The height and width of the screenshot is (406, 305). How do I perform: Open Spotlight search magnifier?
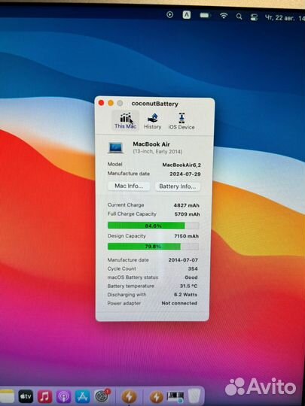click(x=239, y=17)
